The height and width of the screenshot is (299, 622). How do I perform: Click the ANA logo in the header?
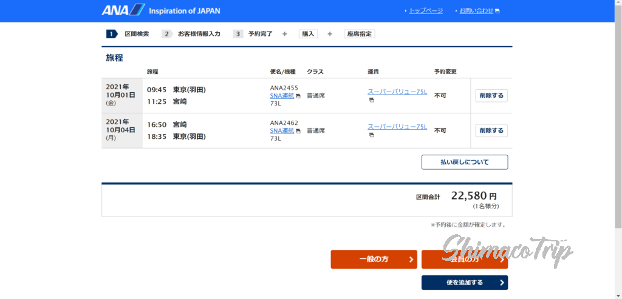point(123,10)
